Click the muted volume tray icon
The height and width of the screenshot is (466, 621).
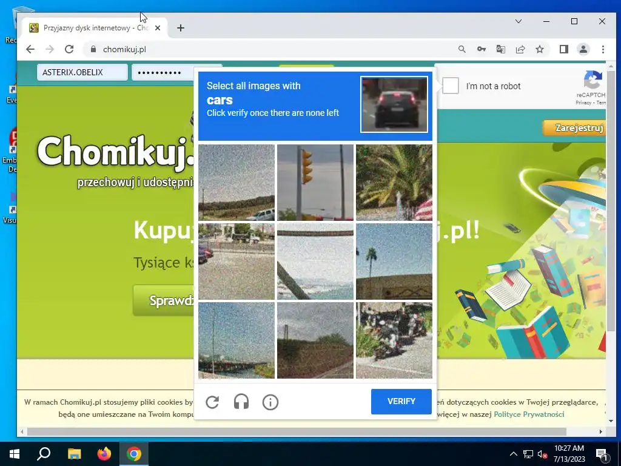(x=543, y=454)
